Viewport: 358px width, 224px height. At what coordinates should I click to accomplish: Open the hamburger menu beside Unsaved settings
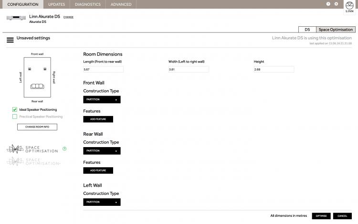click(10, 40)
